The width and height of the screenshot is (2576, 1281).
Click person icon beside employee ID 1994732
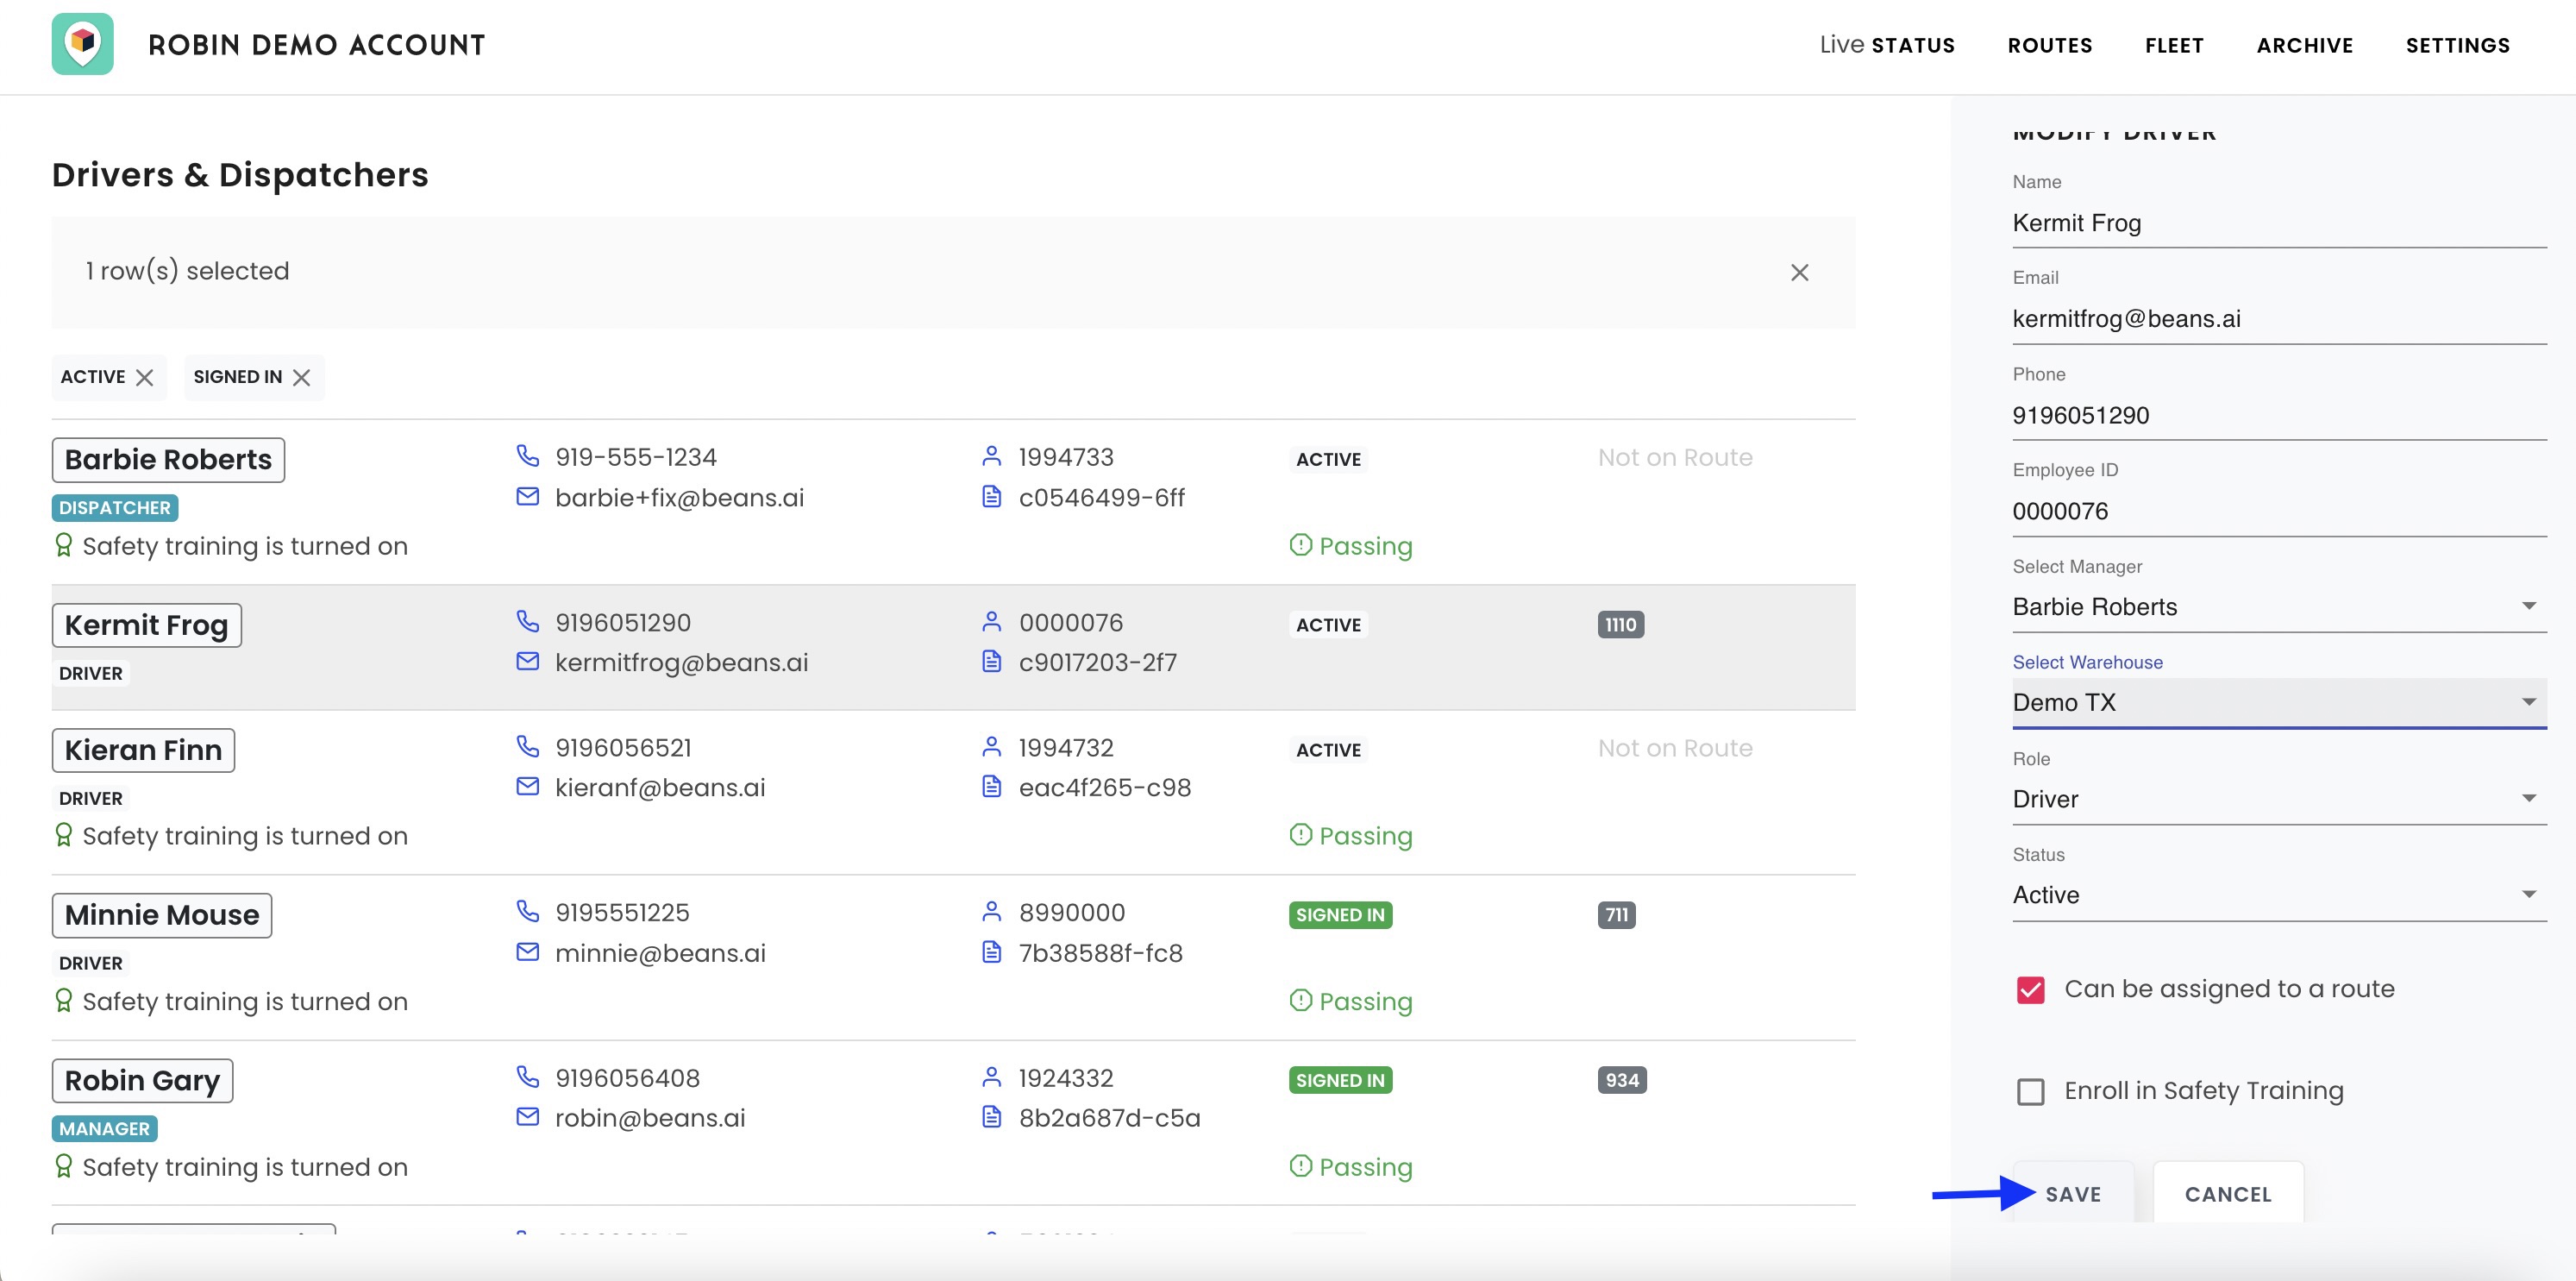(x=991, y=747)
